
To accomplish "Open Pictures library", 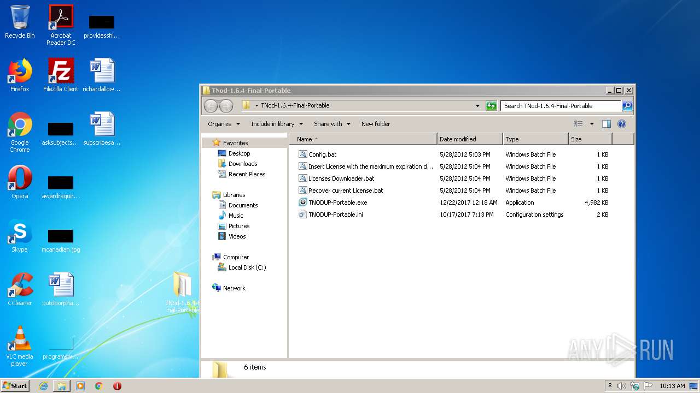I will [239, 226].
